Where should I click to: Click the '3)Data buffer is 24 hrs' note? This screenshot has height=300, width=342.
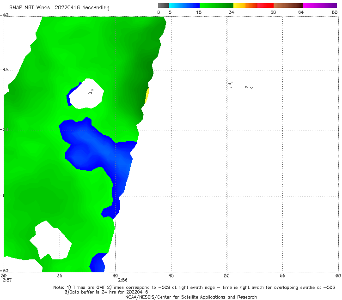tap(106, 292)
